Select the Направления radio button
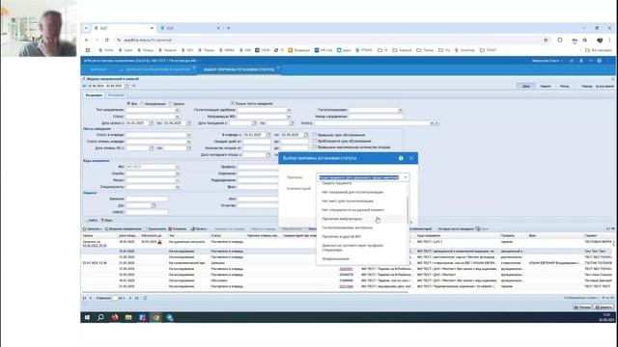Image resolution: width=618 pixels, height=347 pixels. point(142,103)
